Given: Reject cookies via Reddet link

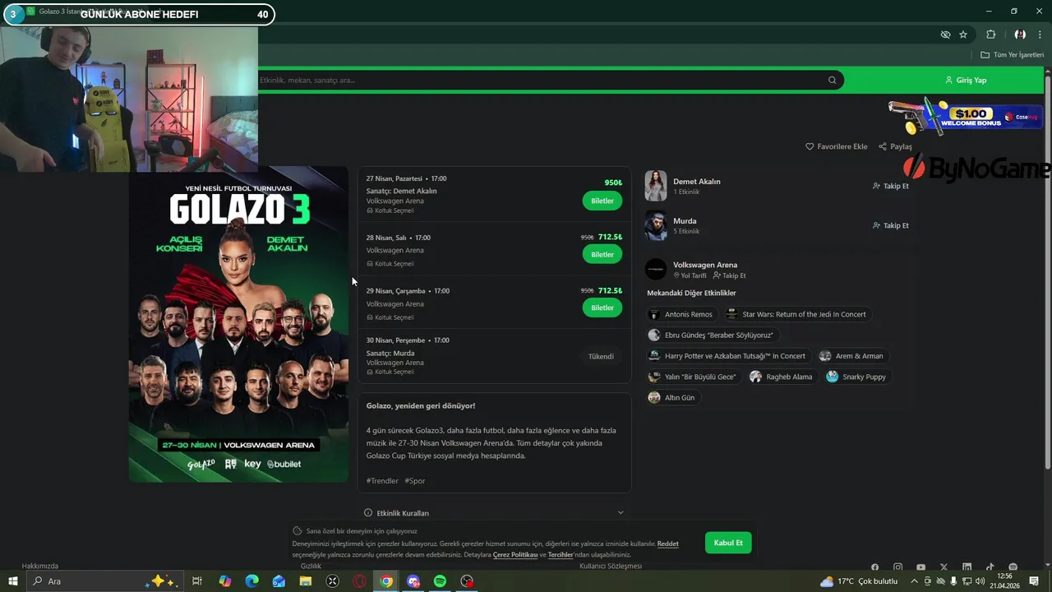Looking at the screenshot, I should pyautogui.click(x=668, y=543).
